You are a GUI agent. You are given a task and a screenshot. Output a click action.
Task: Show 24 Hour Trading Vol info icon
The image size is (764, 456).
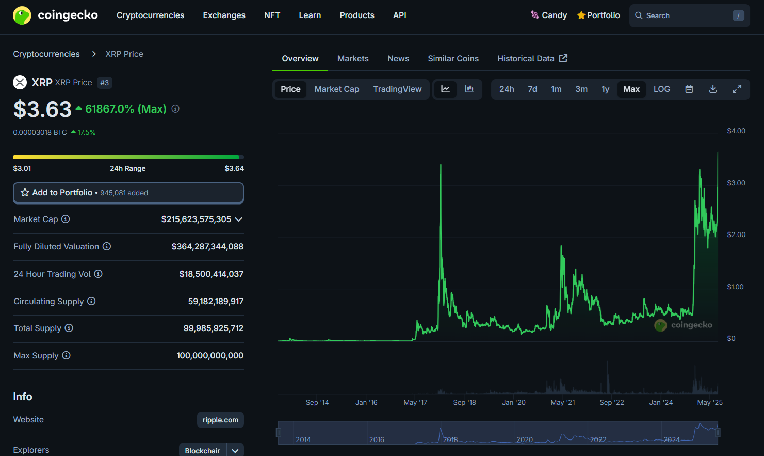pyautogui.click(x=98, y=274)
